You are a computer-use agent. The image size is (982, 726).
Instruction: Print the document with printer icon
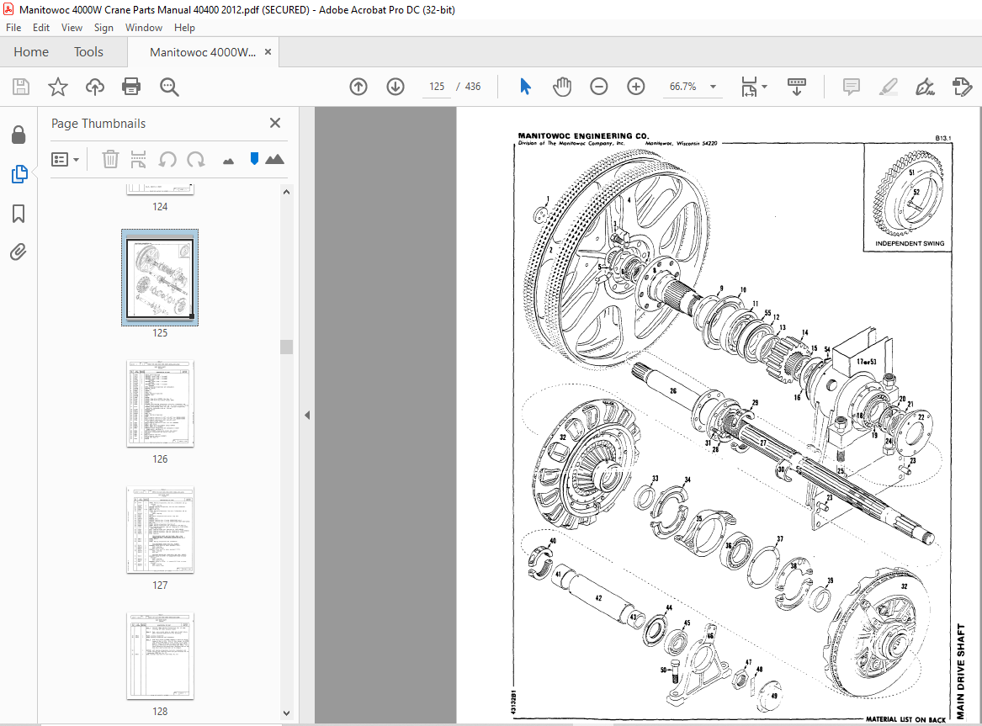[x=131, y=87]
